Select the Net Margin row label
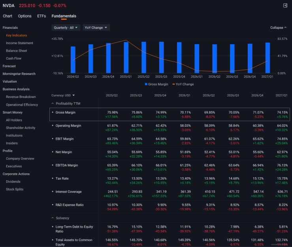Viewport: 292px width, 247px height. 64,152
